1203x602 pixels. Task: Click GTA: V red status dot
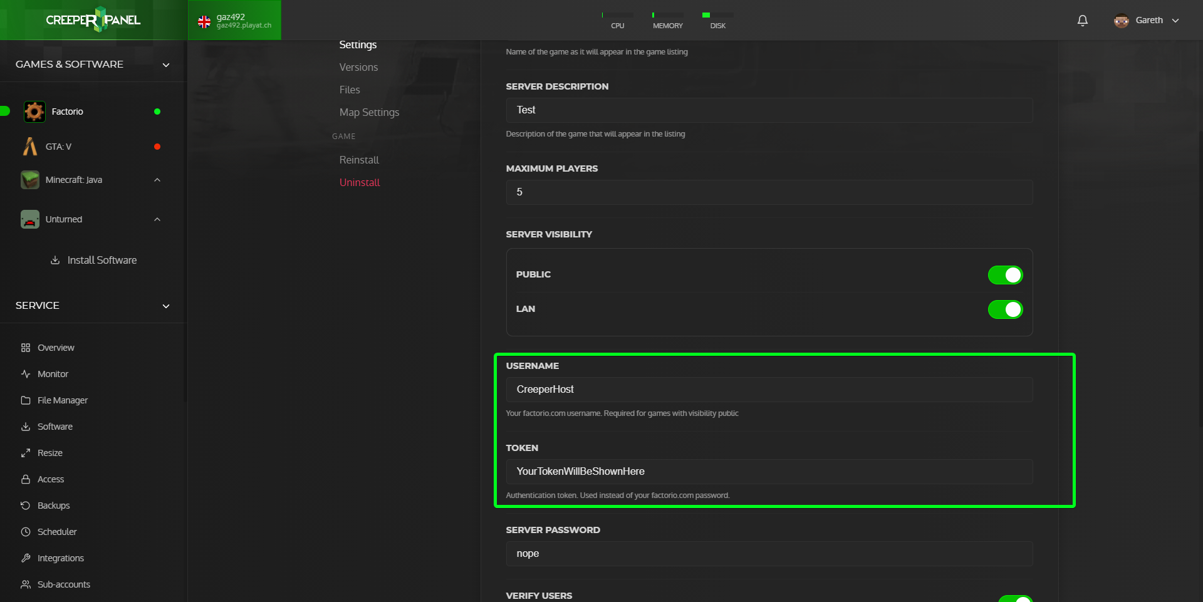[x=157, y=147]
